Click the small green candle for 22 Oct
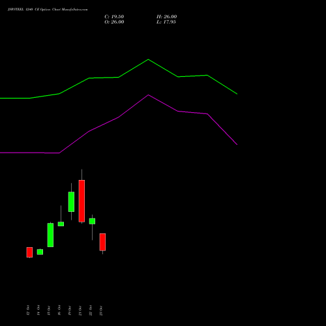 point(92,221)
